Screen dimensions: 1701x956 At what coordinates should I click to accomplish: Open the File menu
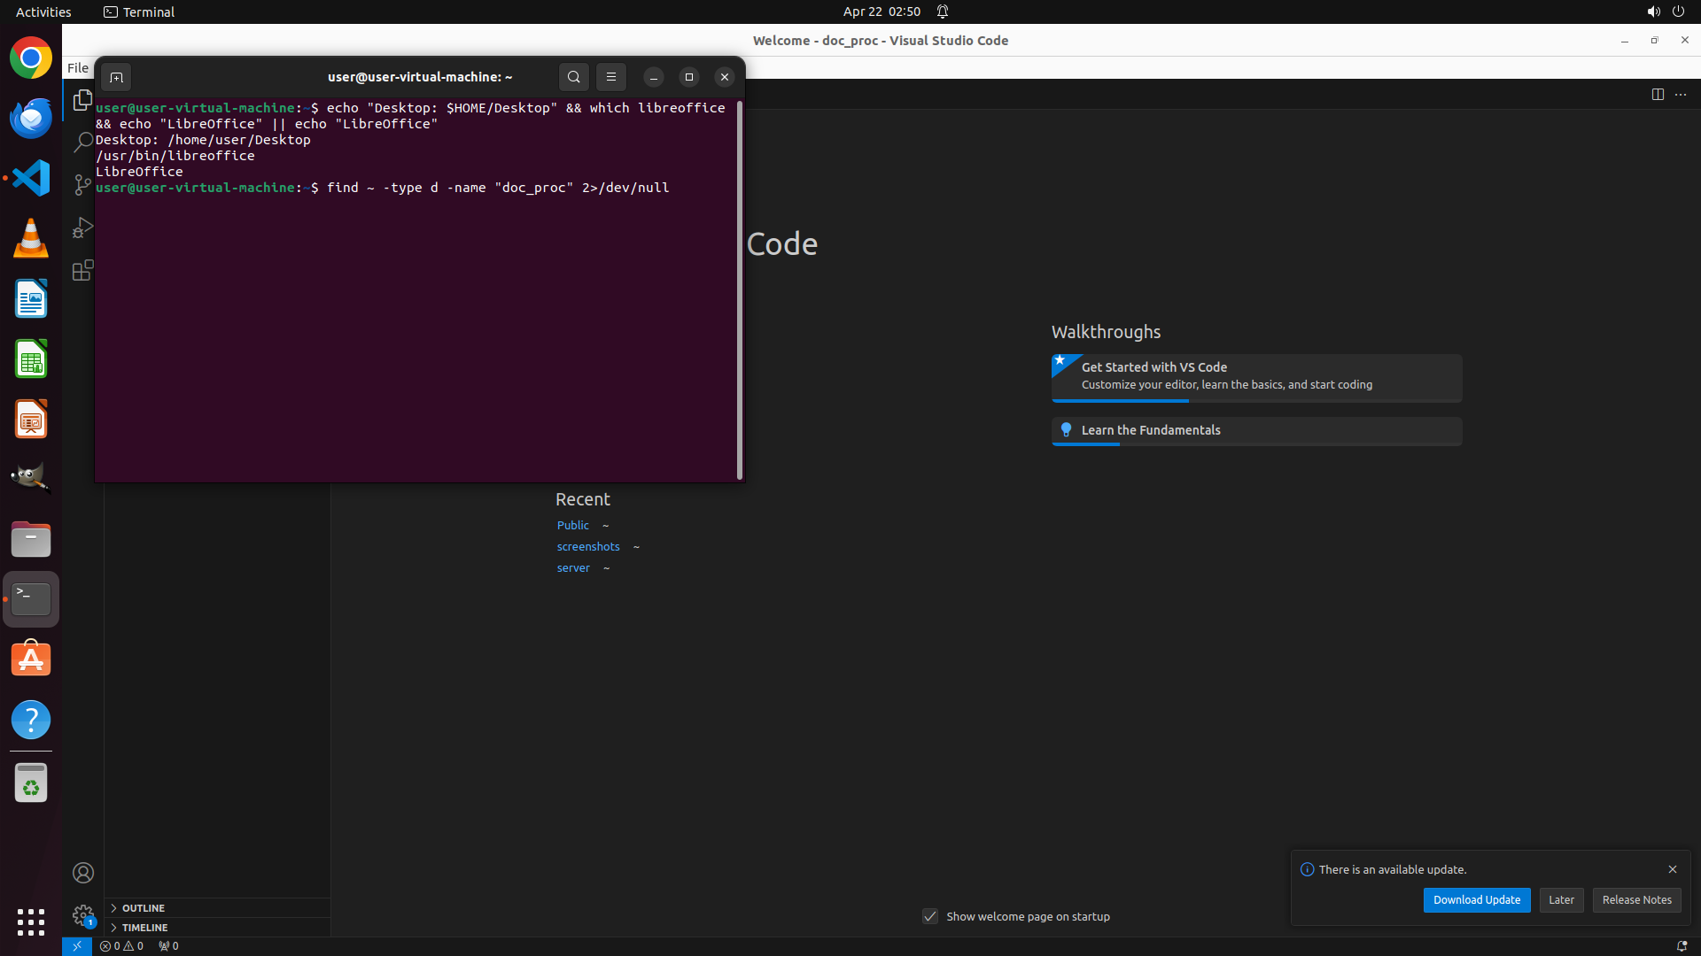click(78, 68)
